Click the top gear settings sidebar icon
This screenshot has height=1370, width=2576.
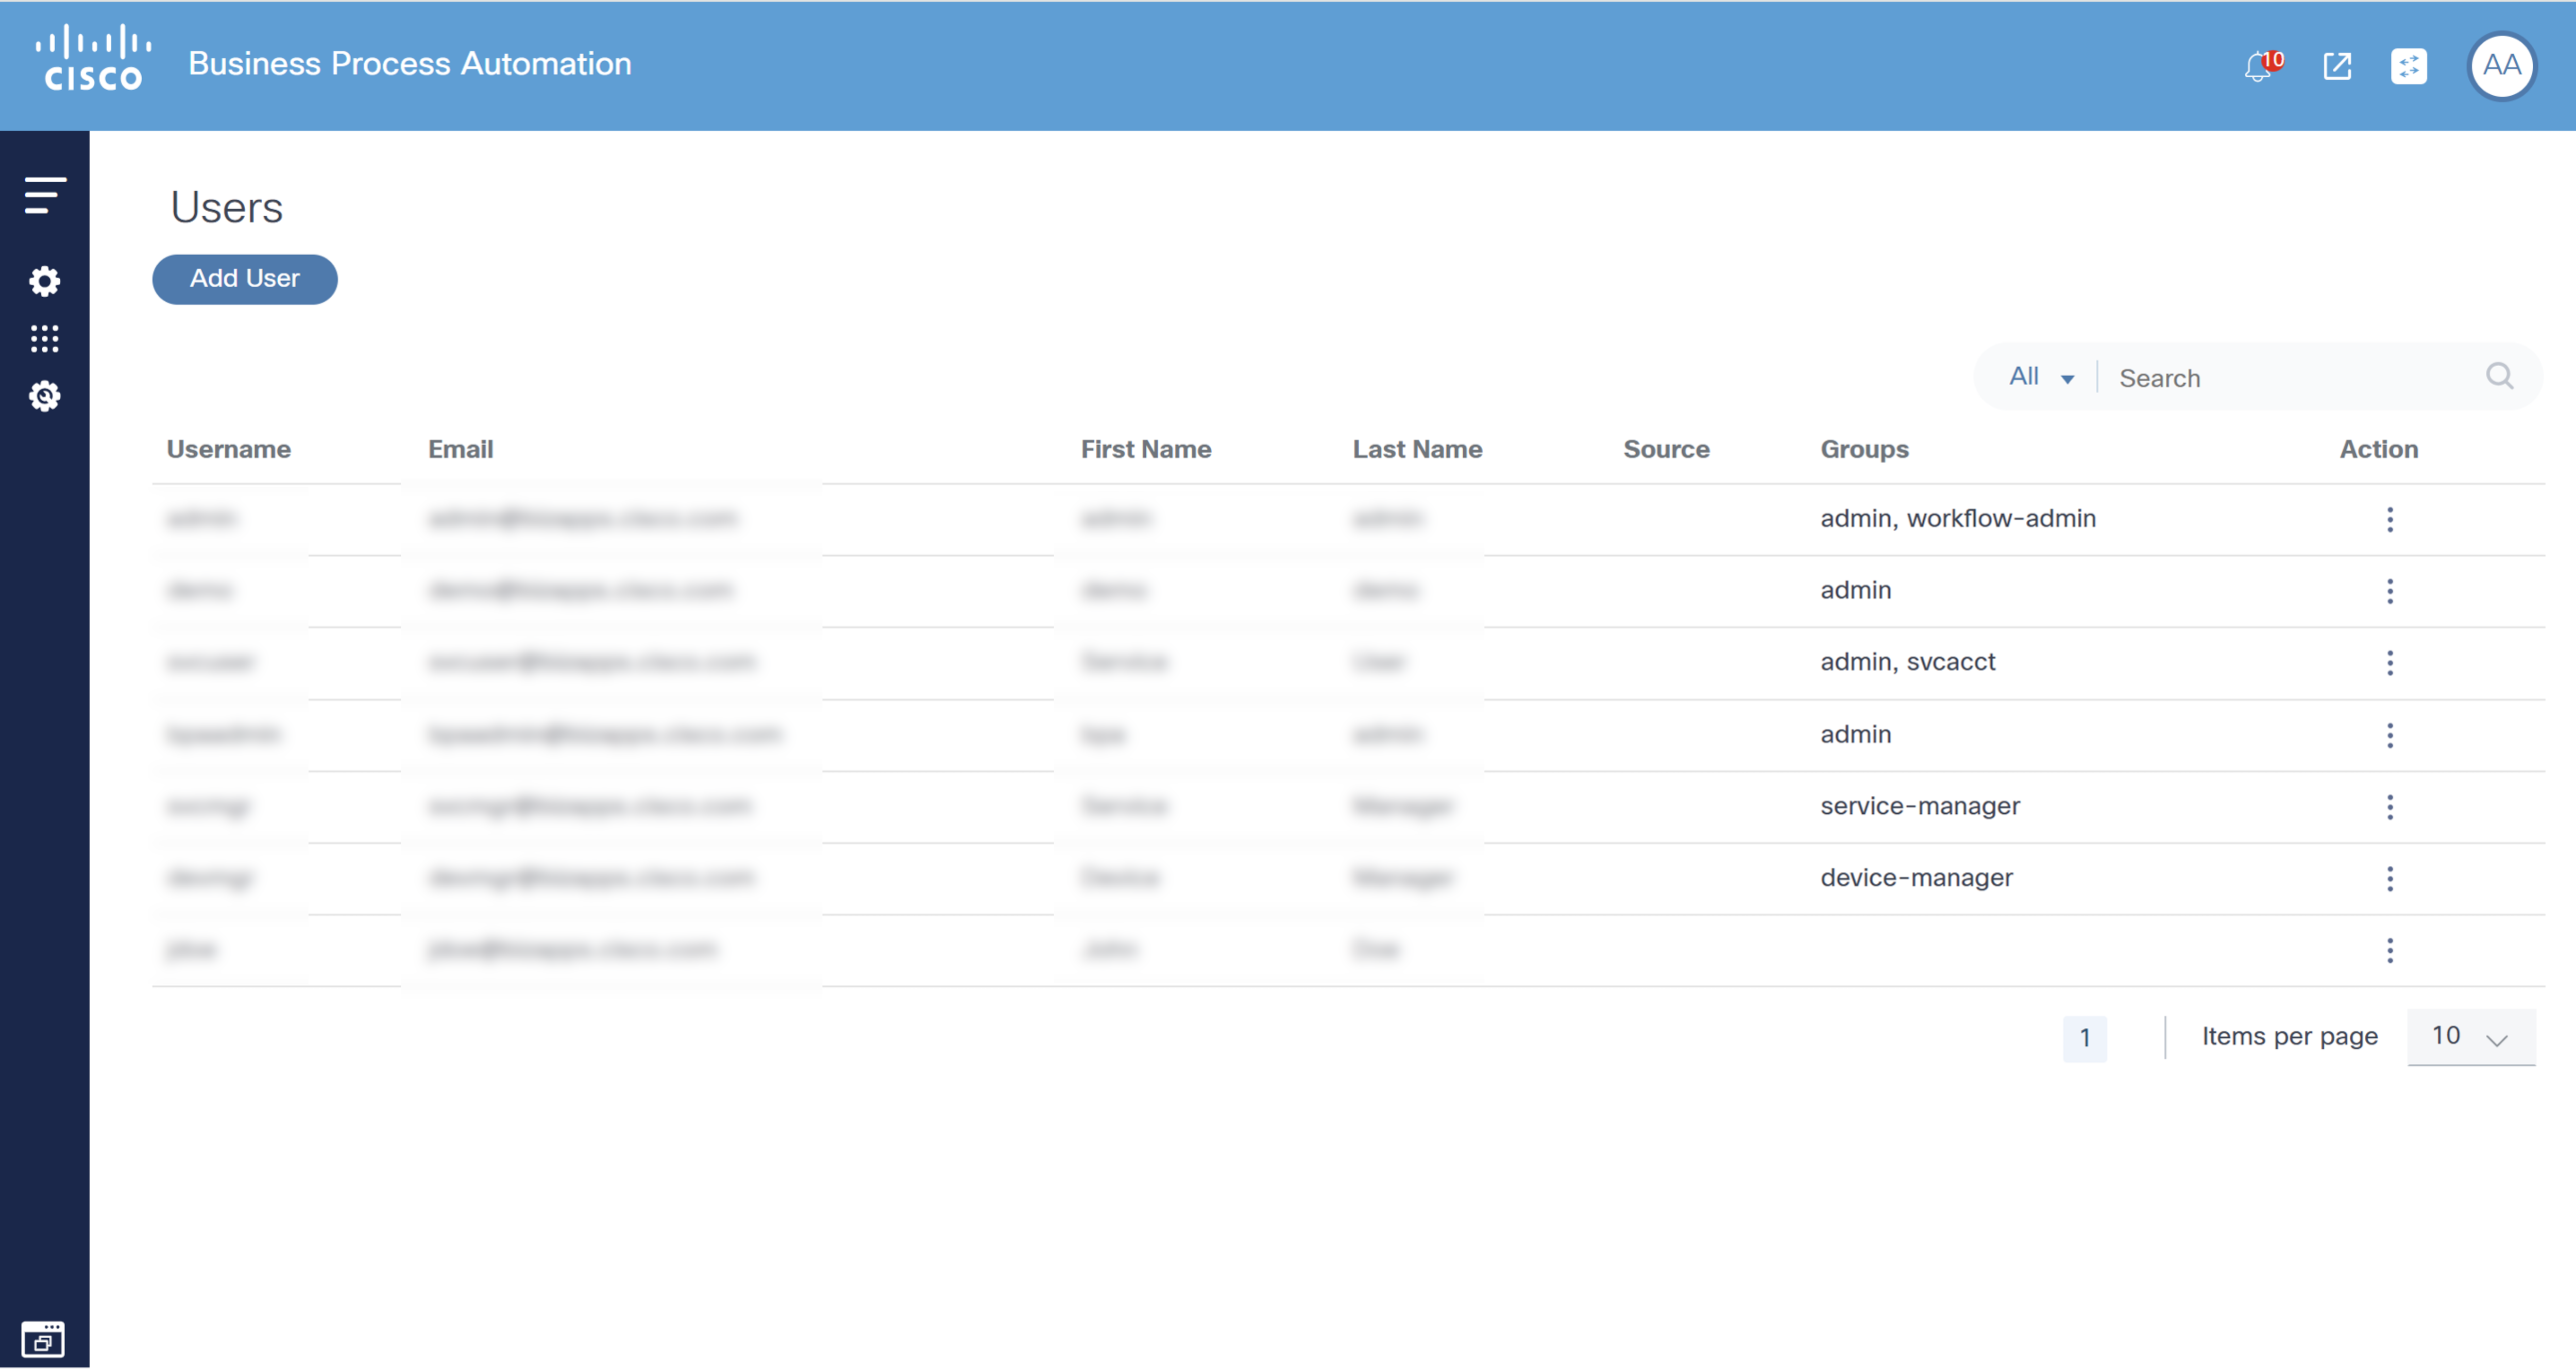click(x=45, y=281)
